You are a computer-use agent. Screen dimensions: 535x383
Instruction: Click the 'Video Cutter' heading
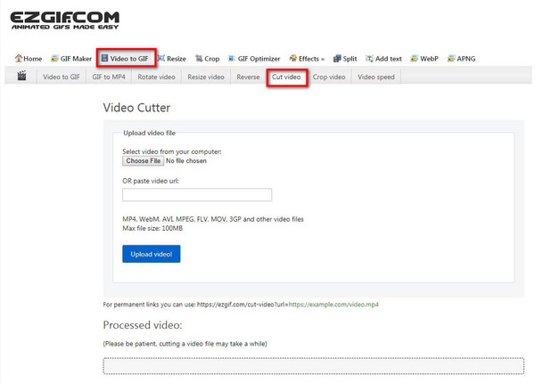[x=136, y=108]
